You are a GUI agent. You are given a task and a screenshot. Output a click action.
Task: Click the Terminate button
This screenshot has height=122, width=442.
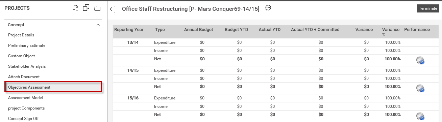[428, 8]
